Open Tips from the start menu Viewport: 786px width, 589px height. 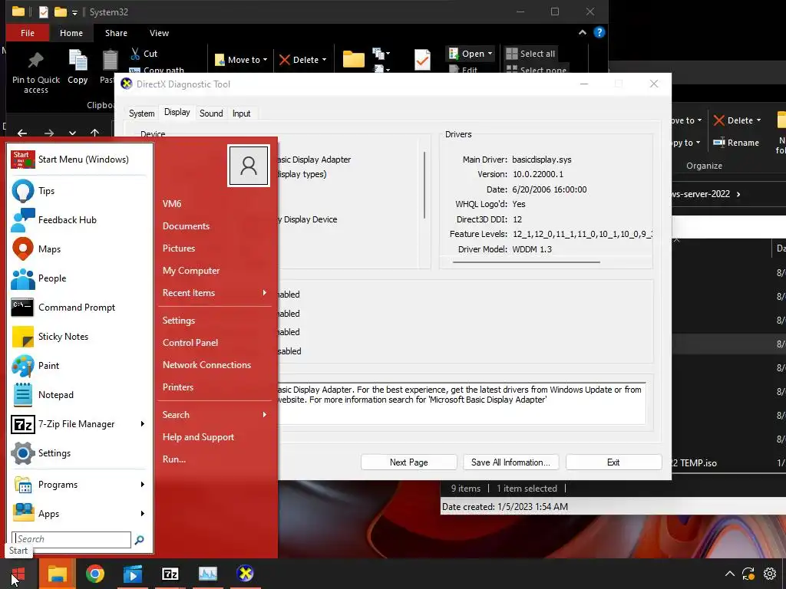pyautogui.click(x=79, y=191)
